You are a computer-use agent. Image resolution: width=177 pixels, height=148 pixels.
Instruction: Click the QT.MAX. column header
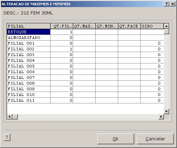click(x=84, y=26)
